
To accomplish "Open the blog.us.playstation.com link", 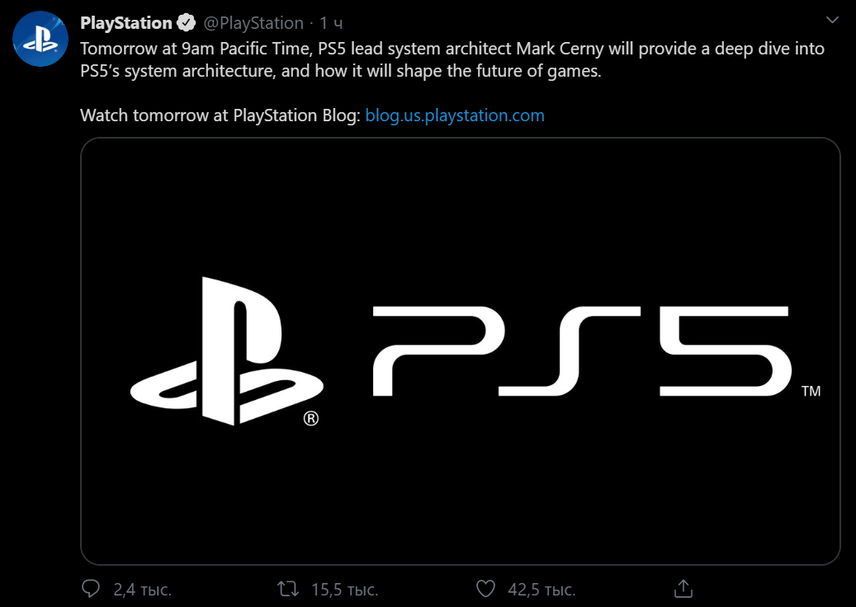I will 454,115.
